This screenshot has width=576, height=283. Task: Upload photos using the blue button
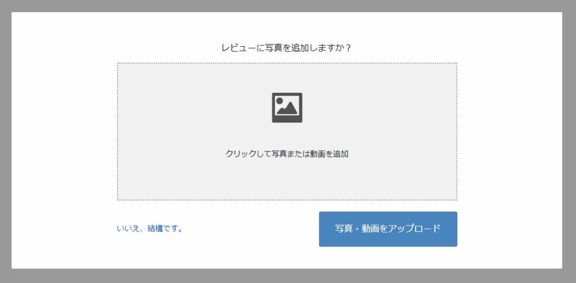(x=388, y=229)
